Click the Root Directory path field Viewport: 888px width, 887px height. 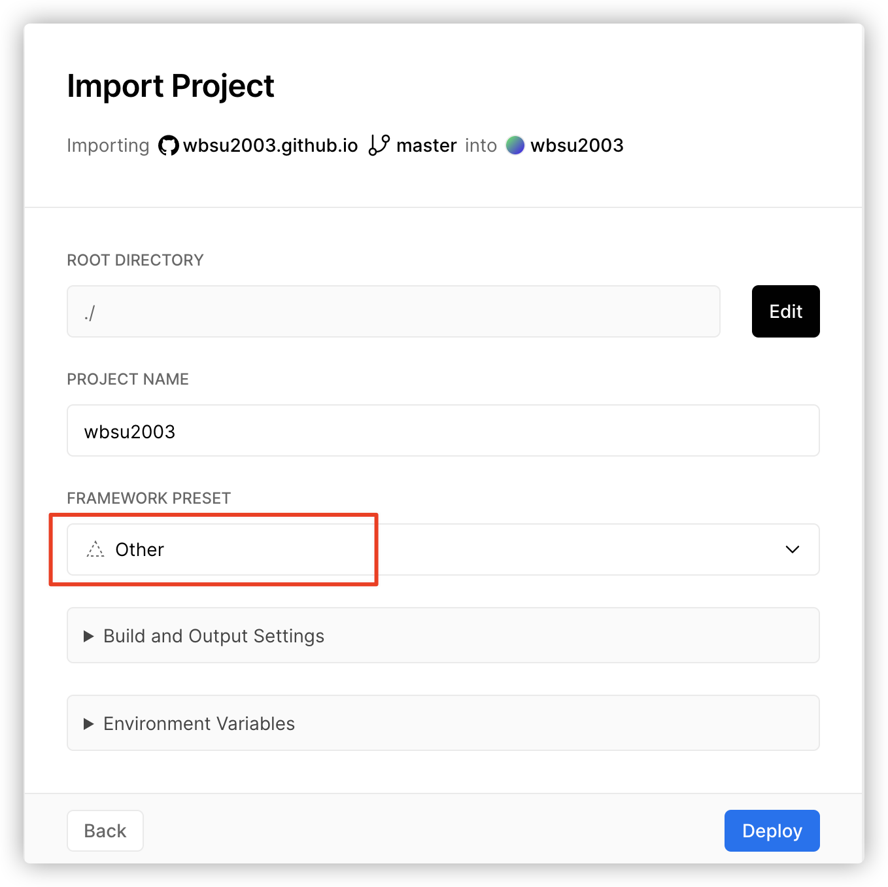coord(393,312)
